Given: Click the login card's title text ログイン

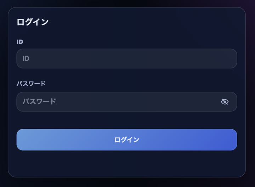Looking at the screenshot, I should 33,22.
